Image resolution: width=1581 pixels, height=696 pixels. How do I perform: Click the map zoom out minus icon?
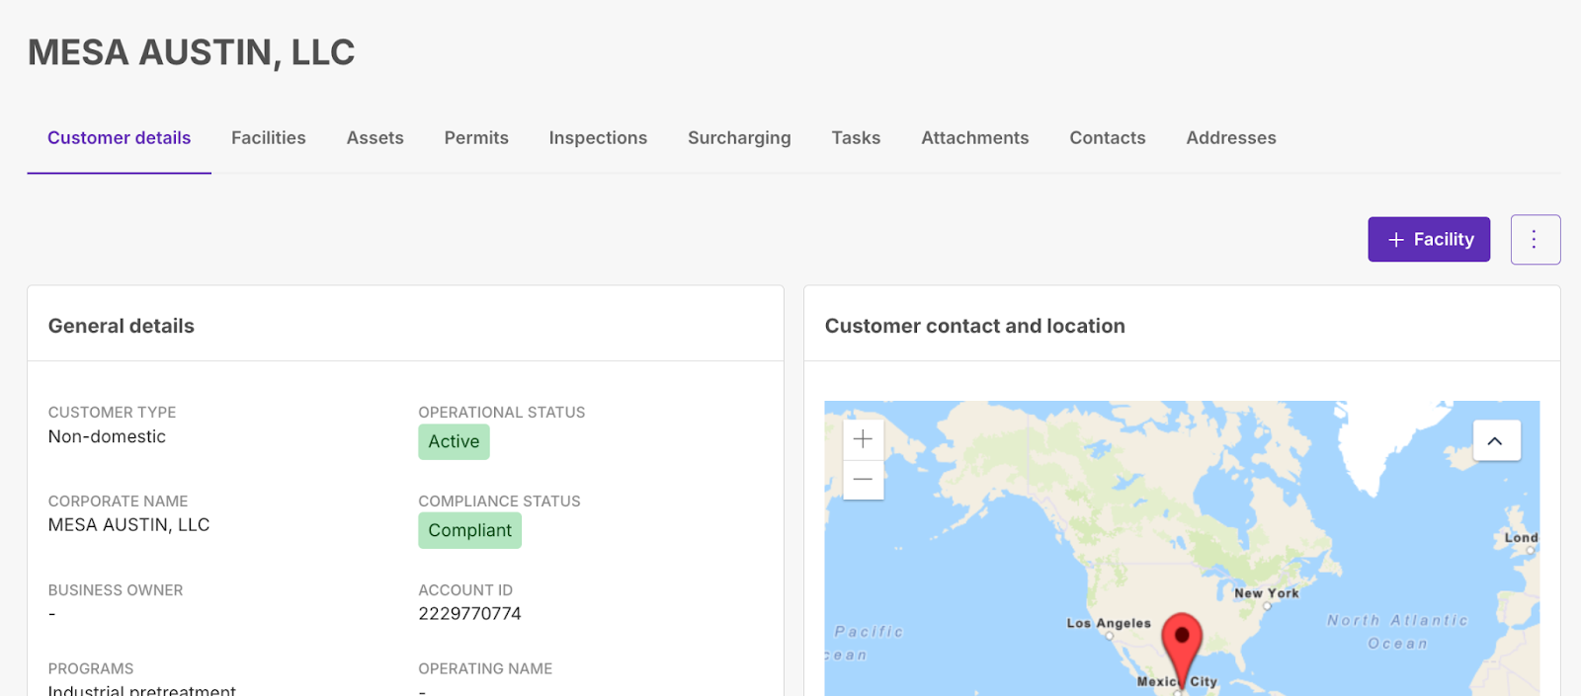click(x=863, y=480)
